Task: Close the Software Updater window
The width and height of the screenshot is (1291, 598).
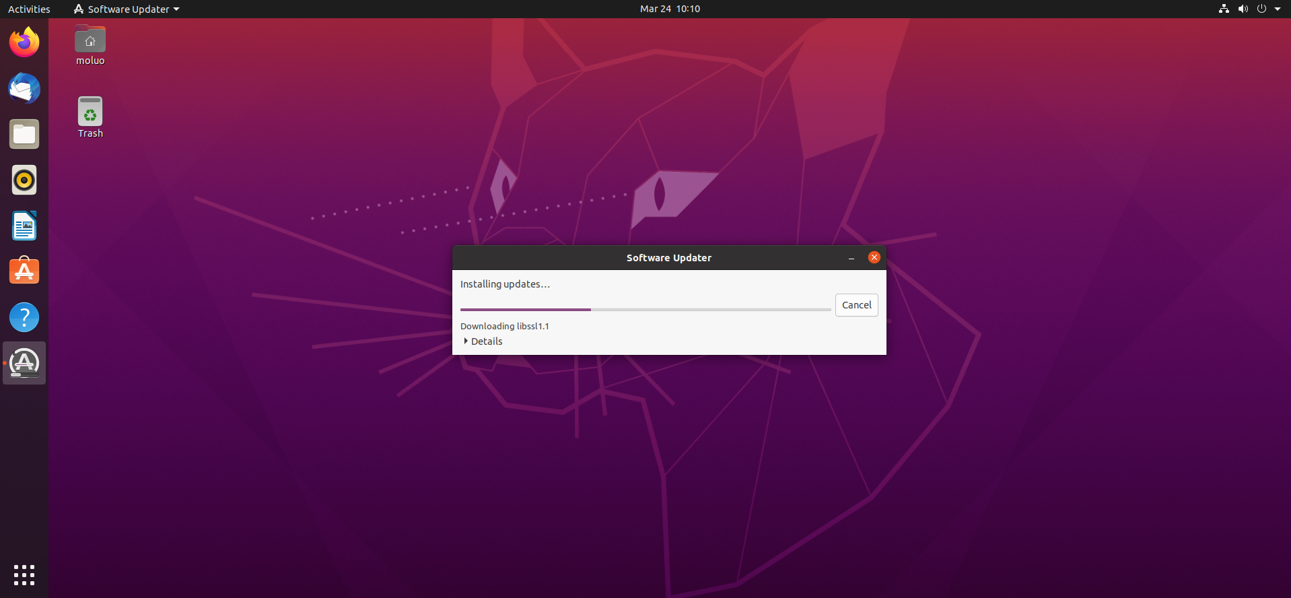Action: tap(874, 257)
